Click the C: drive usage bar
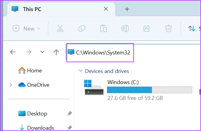Image resolution: width=201 pixels, height=131 pixels. pyautogui.click(x=150, y=90)
